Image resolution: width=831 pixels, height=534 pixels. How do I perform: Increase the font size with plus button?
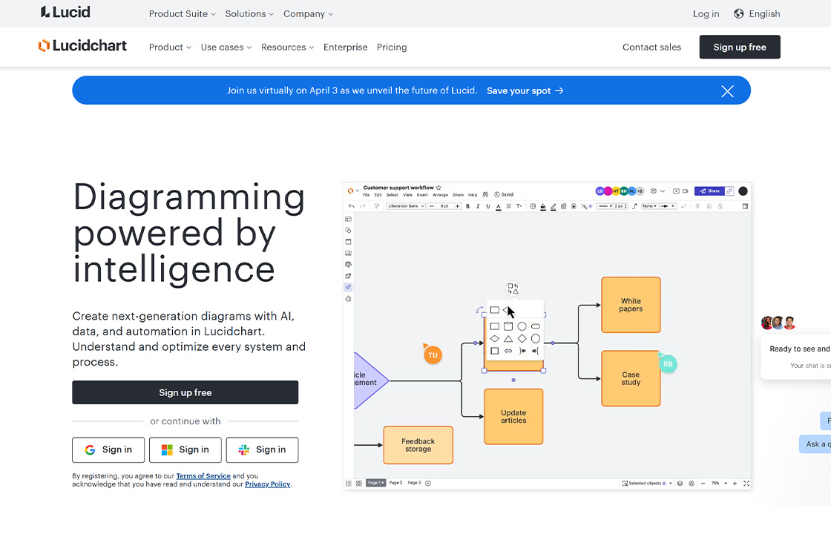tap(457, 206)
